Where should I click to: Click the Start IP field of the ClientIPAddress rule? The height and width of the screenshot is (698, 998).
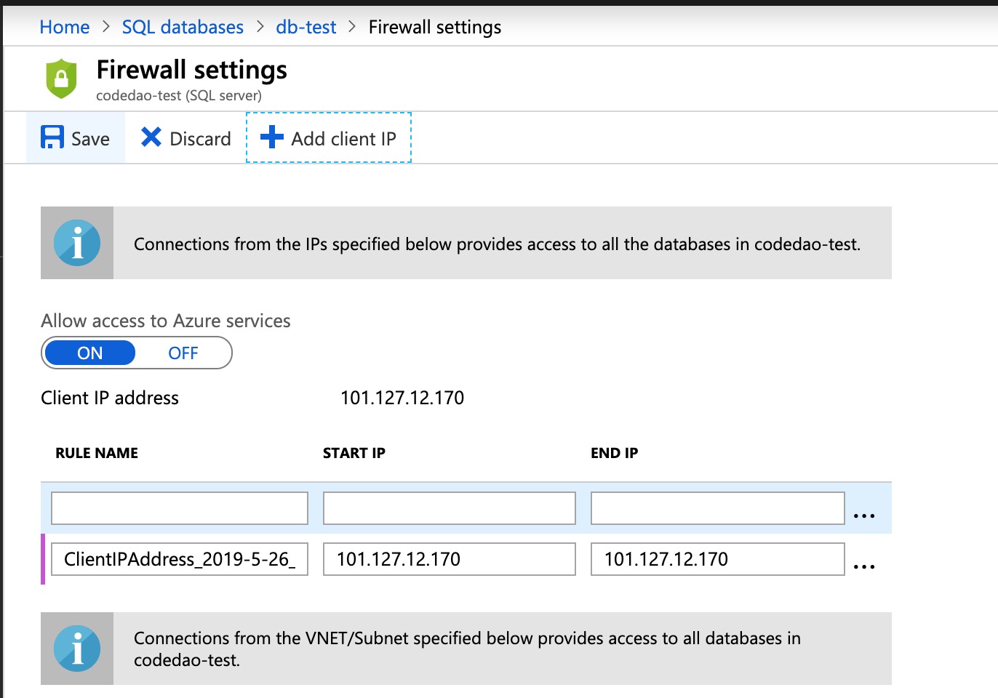click(449, 559)
